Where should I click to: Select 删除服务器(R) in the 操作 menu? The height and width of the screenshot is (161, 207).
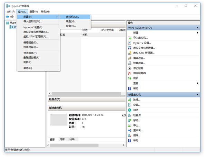coord(38,57)
